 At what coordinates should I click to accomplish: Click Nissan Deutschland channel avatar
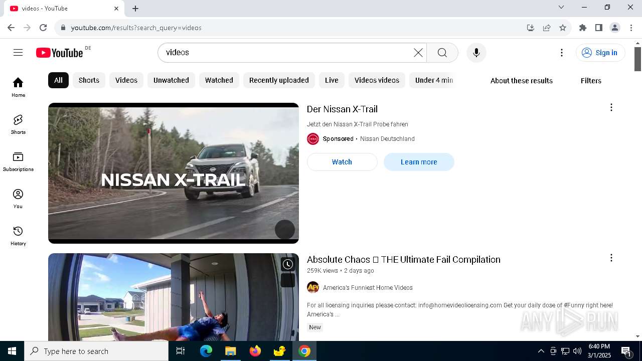point(313,139)
